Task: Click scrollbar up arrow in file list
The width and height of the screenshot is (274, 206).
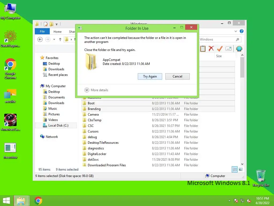Action: 242,55
